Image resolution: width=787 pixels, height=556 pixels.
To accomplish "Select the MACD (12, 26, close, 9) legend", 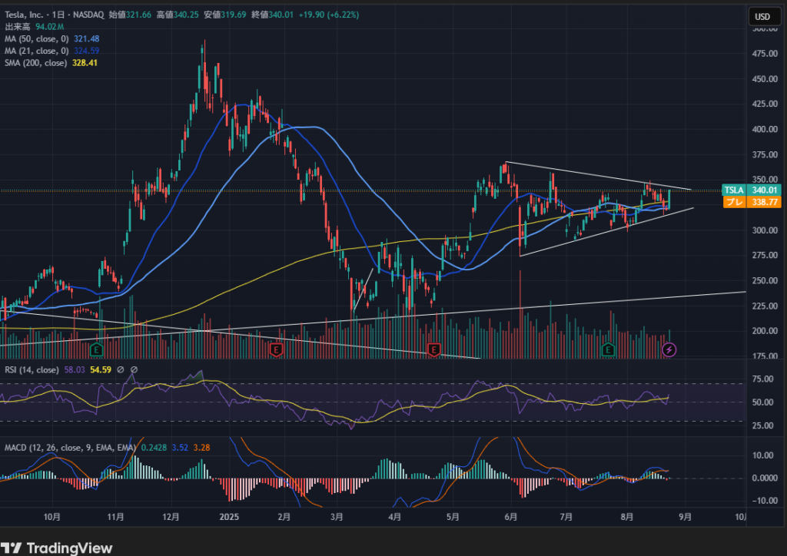I will pos(70,447).
